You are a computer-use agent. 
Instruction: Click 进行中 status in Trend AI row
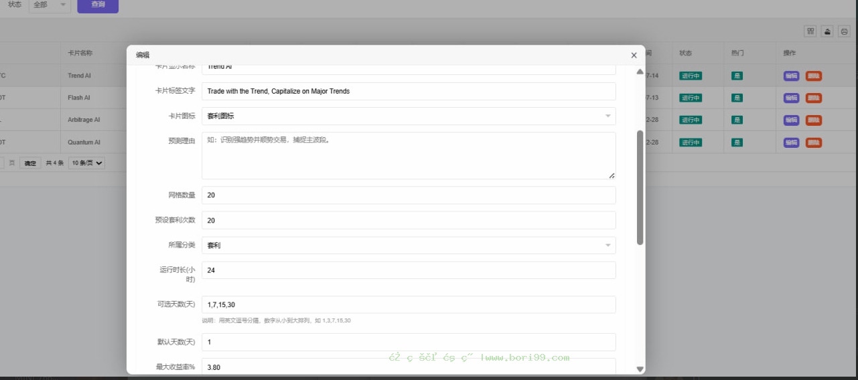691,76
